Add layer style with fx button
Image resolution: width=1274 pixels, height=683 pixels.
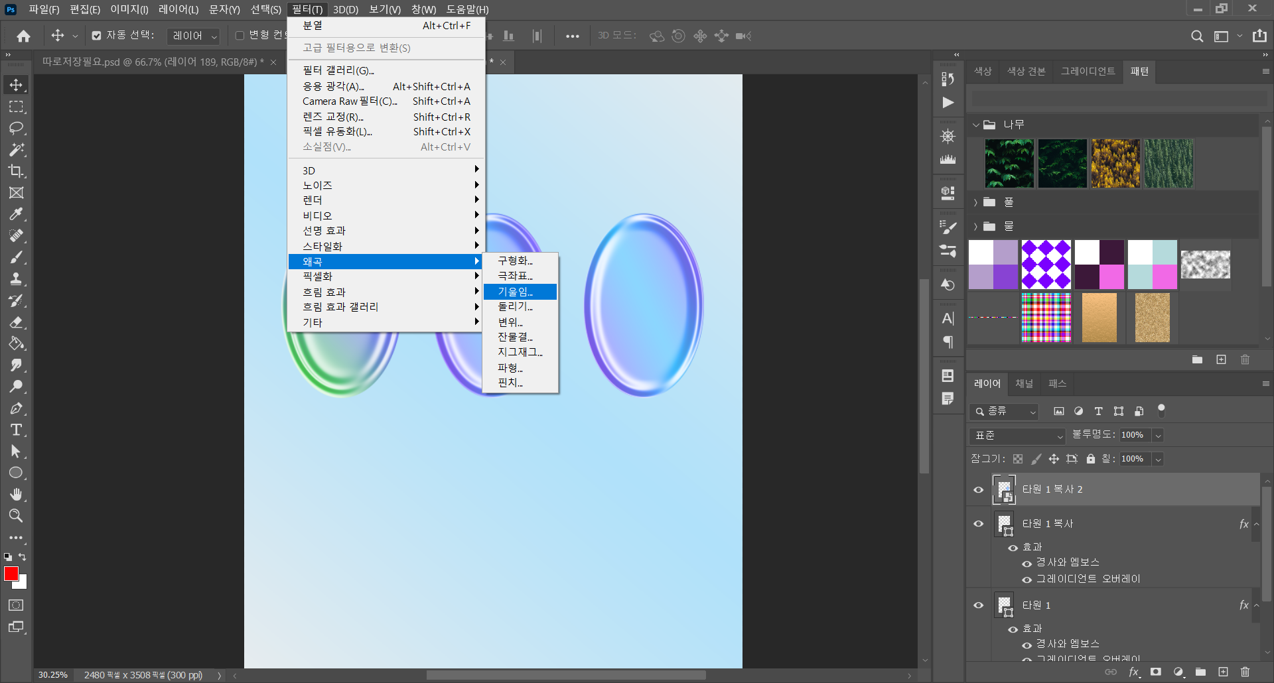(x=1134, y=672)
